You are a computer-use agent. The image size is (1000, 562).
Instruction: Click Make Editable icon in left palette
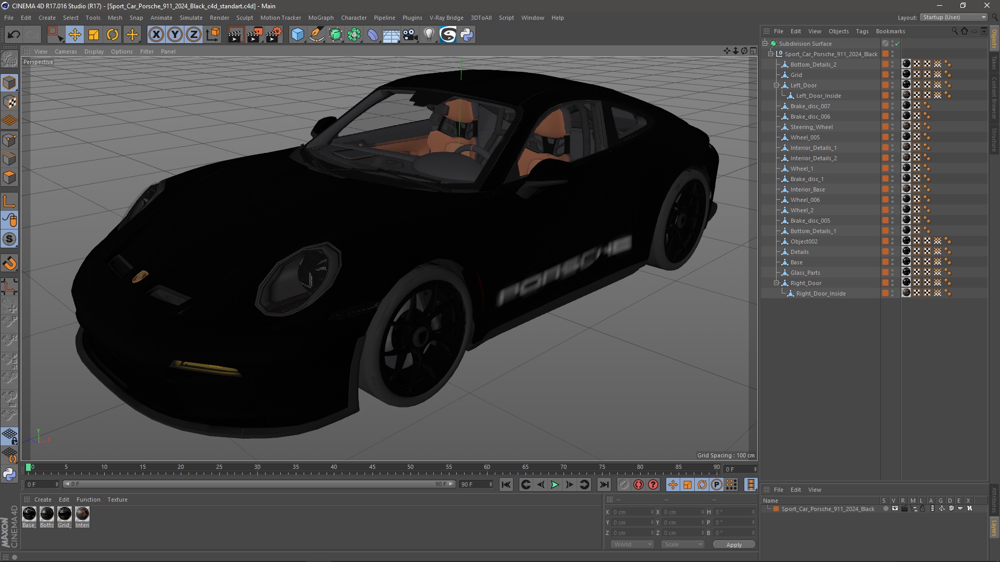tap(9, 59)
